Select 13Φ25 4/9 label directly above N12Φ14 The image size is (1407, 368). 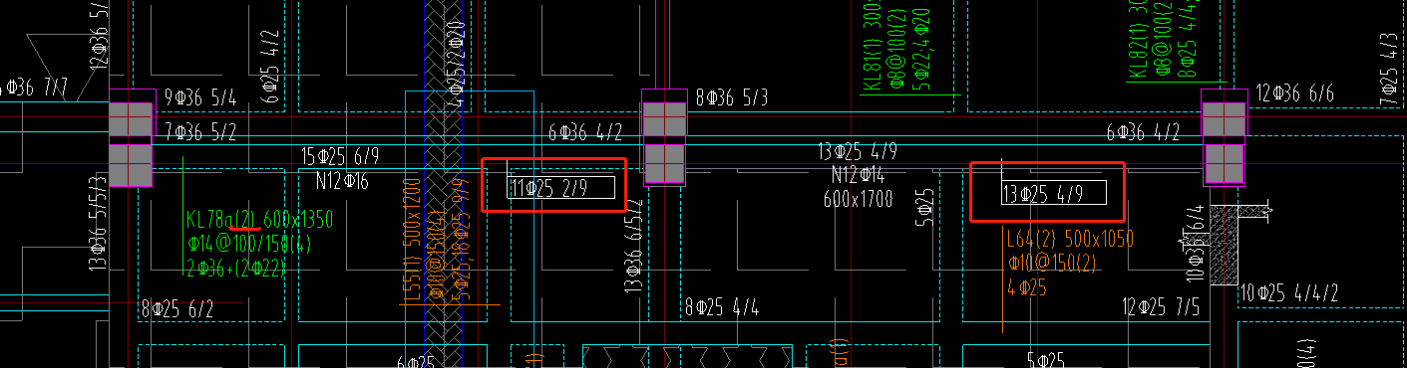point(857,151)
